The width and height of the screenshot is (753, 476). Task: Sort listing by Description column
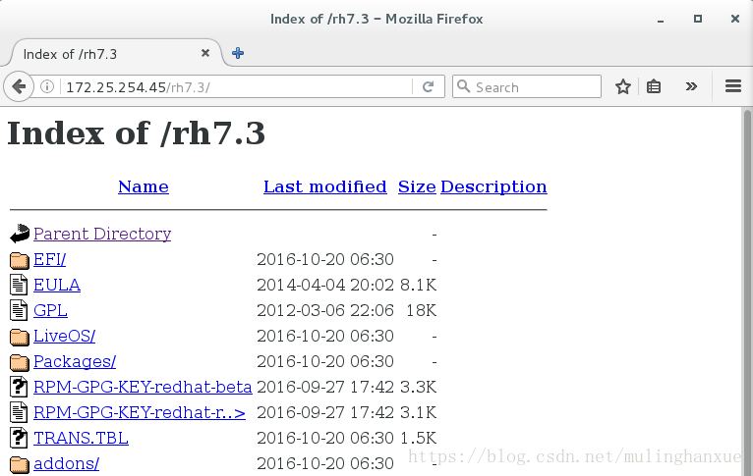(493, 186)
